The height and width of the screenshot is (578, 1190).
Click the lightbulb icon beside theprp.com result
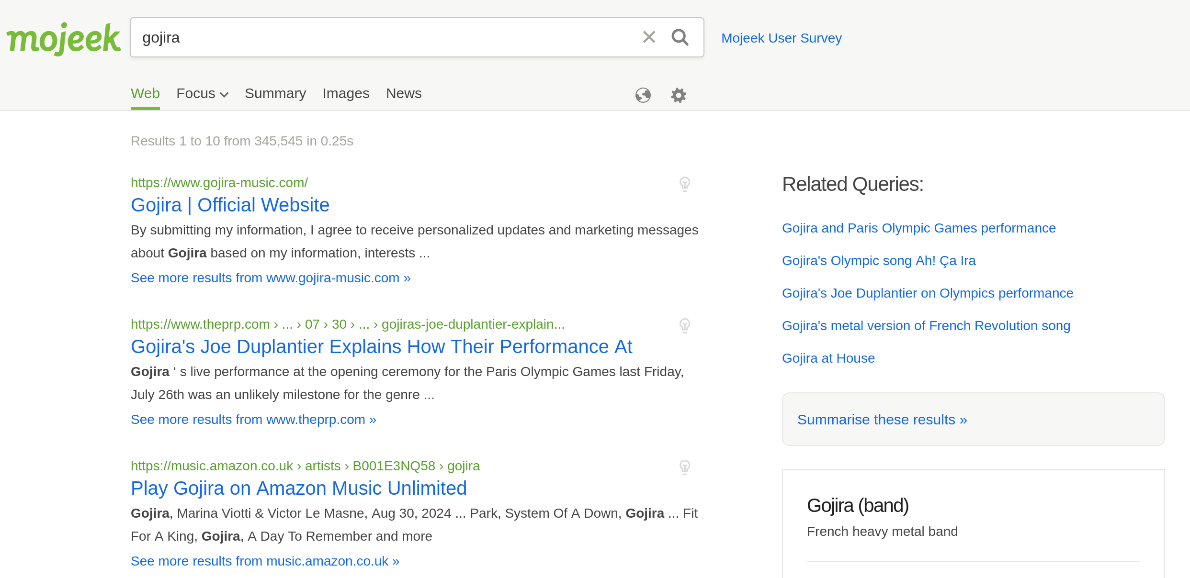[x=685, y=326]
